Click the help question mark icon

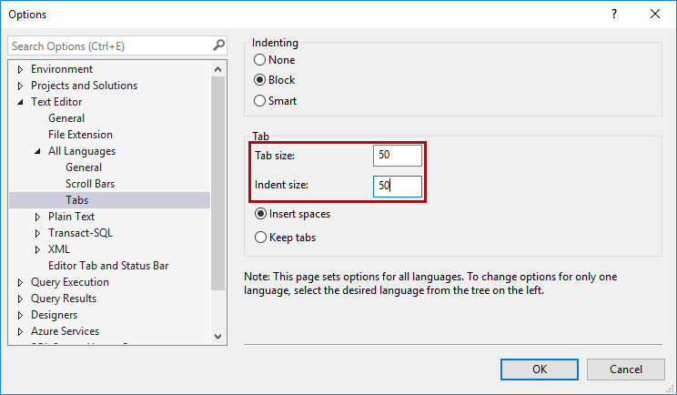pos(614,15)
